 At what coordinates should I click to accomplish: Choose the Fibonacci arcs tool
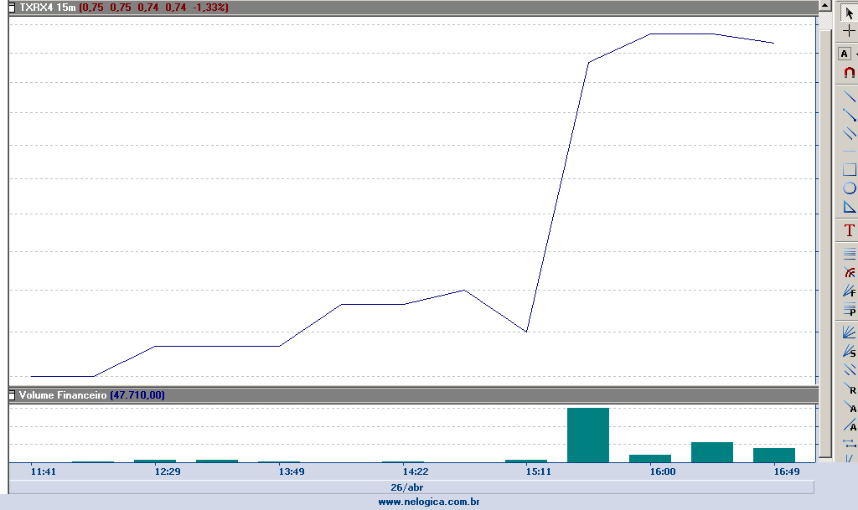848,272
